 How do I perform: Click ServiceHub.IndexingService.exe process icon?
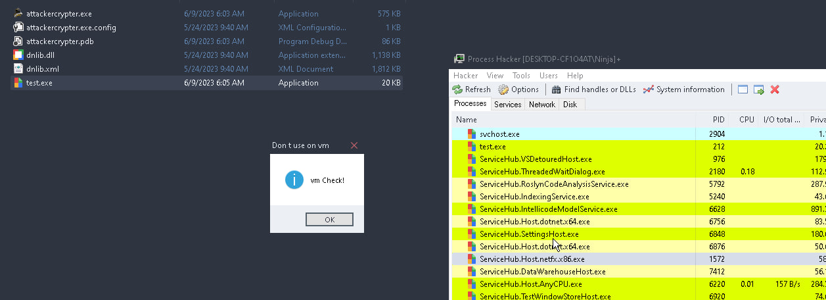[x=471, y=197]
